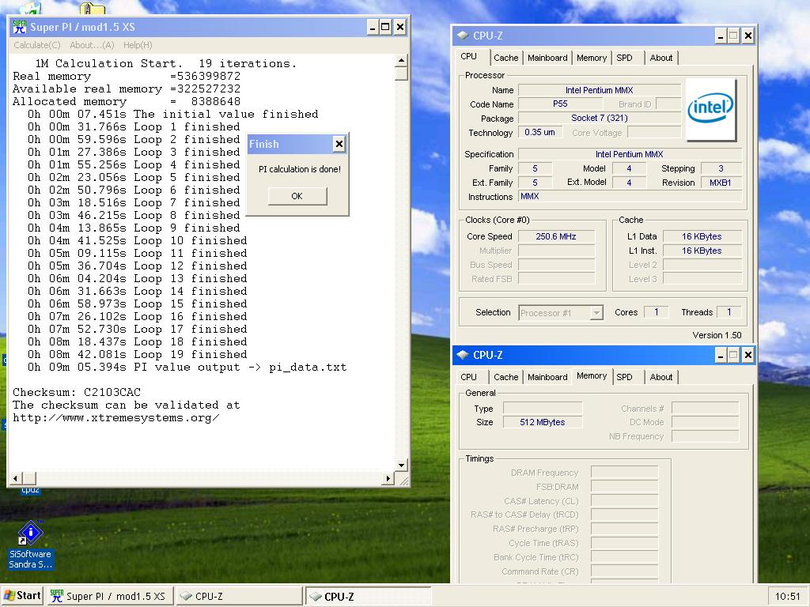Click OK in the Finish dialog

(x=297, y=196)
